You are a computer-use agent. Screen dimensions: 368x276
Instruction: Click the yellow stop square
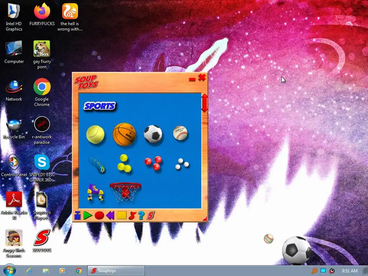click(121, 216)
